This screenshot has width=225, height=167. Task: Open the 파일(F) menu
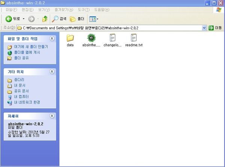(11, 10)
